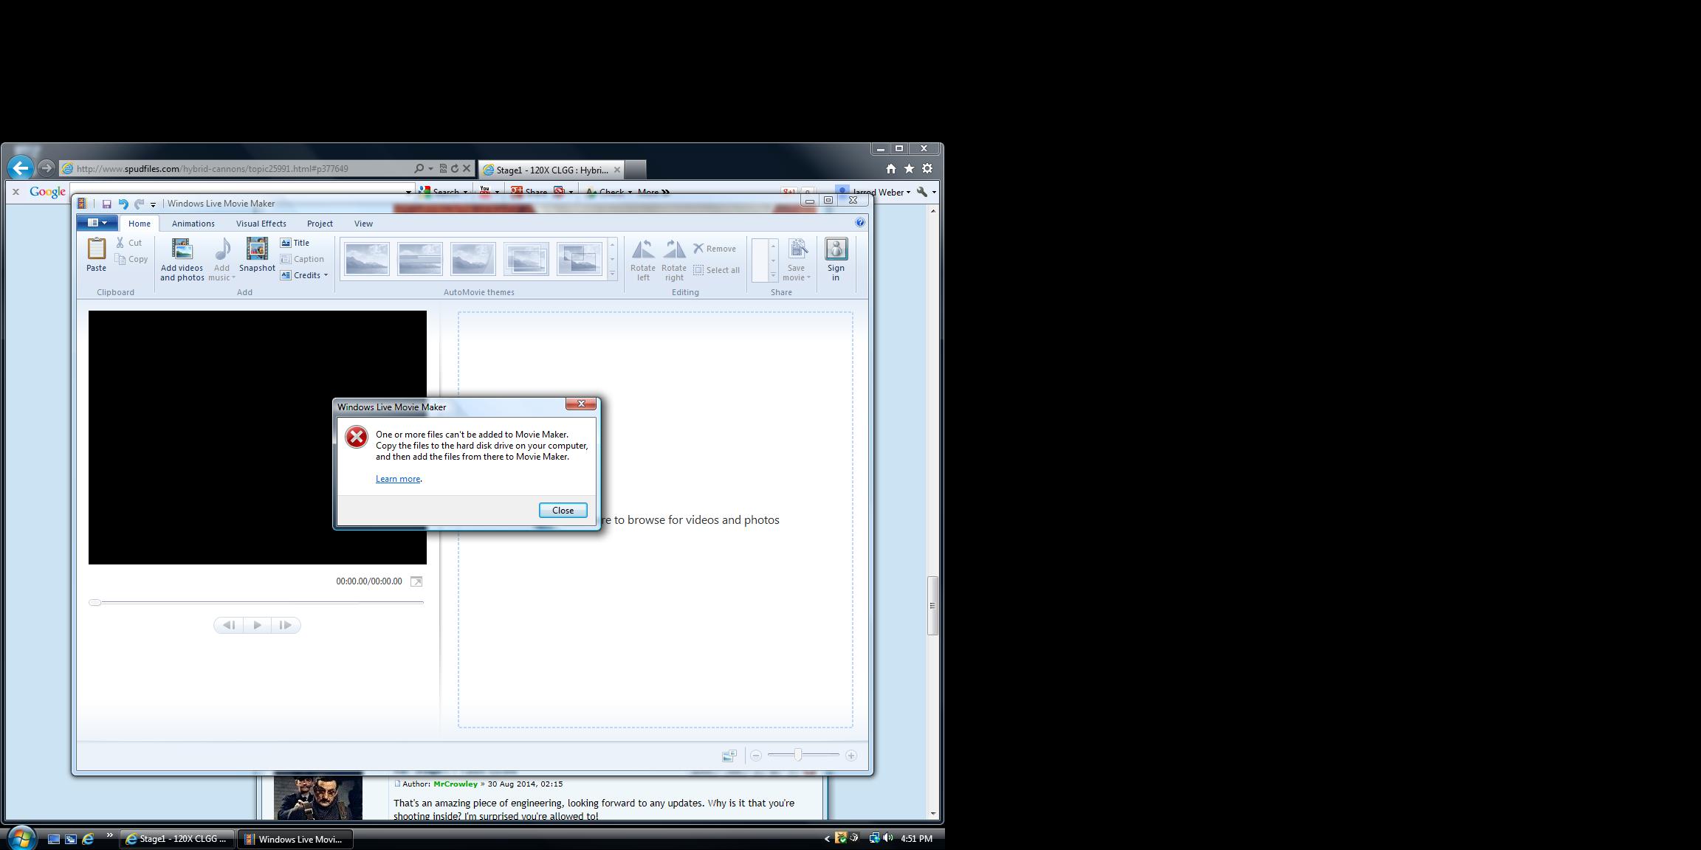Switch to the Animations tab
Image resolution: width=1701 pixels, height=850 pixels.
coord(193,224)
